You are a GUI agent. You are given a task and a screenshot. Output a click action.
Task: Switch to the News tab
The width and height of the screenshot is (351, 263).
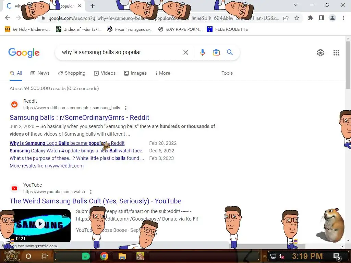(x=40, y=73)
